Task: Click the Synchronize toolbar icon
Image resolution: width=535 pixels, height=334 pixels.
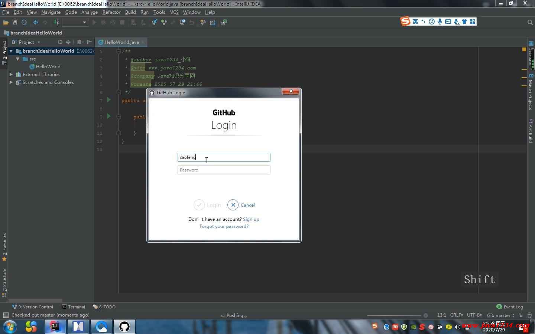Action: click(24, 22)
